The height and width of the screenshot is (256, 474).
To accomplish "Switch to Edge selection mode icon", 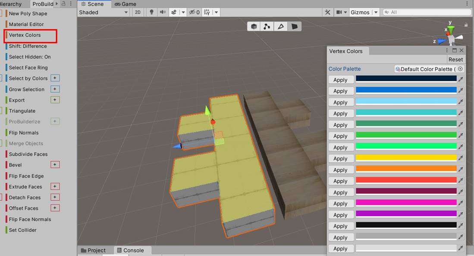I will [280, 27].
